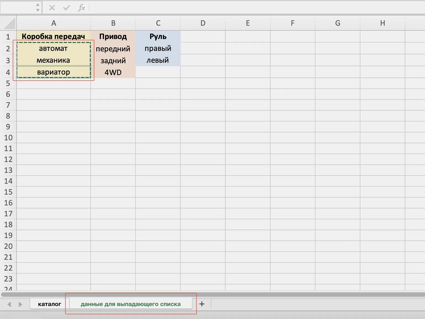Image resolution: width=425 pixels, height=319 pixels.
Task: Select the cell containing автомат
Action: click(53, 49)
